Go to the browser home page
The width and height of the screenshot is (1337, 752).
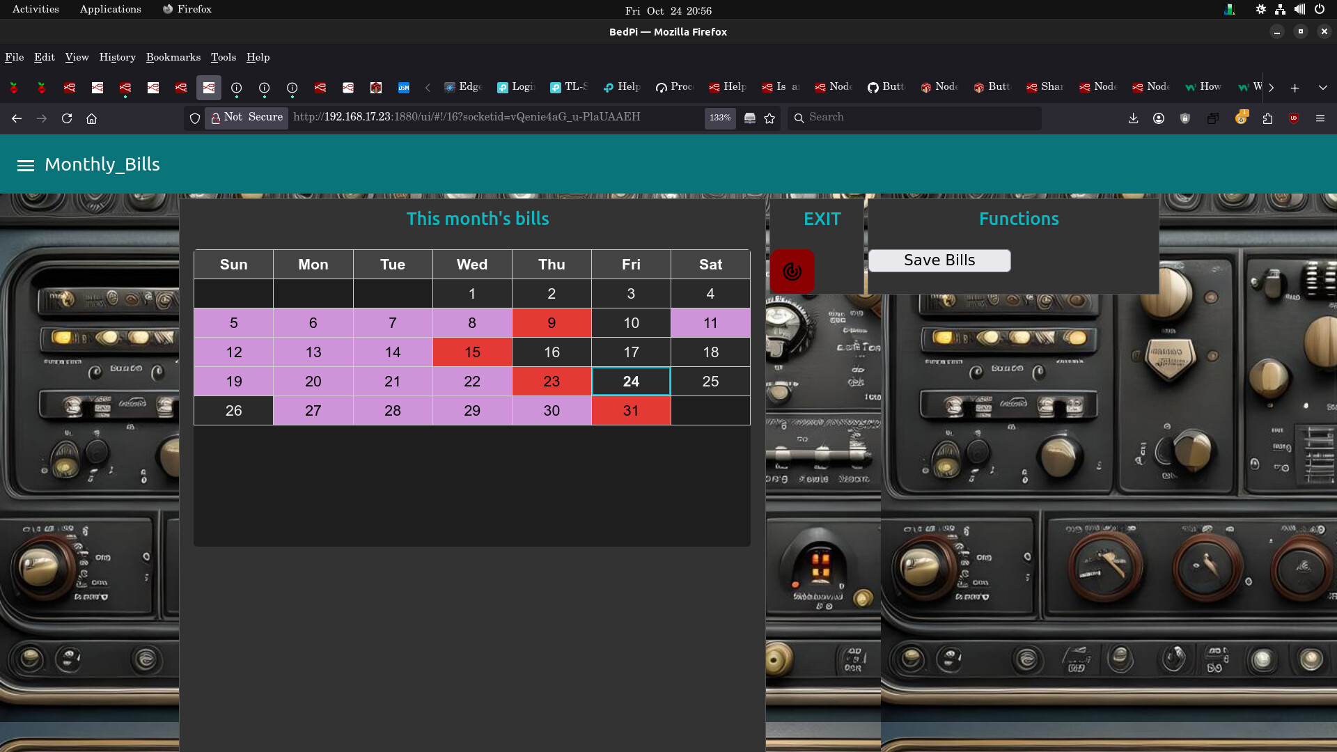[x=91, y=118]
